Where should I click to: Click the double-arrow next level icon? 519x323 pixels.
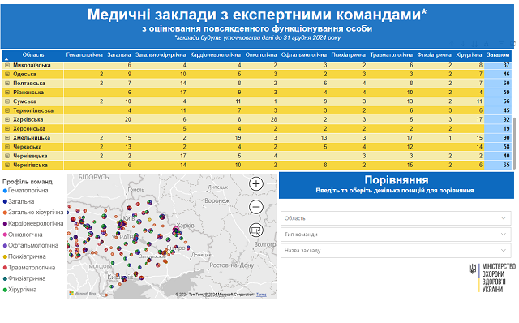click(474, 44)
